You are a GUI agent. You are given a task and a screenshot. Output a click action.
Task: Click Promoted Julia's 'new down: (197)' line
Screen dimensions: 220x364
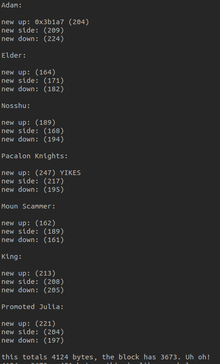pyautogui.click(x=33, y=340)
